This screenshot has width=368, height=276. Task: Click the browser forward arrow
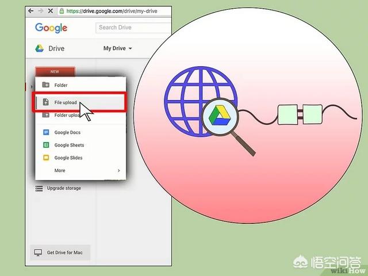pyautogui.click(x=41, y=11)
